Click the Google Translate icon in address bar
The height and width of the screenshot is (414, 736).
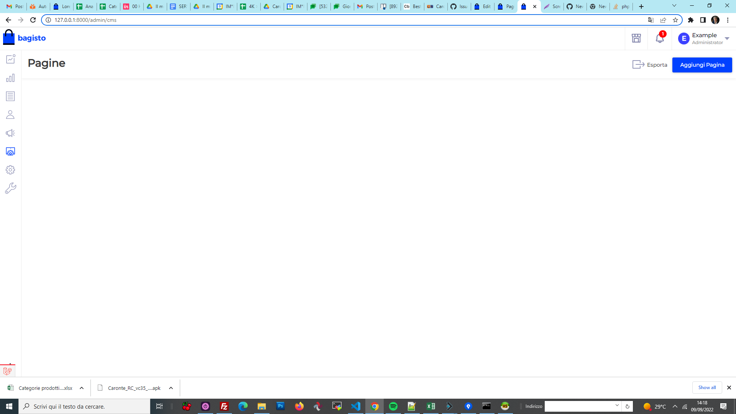tap(651, 20)
